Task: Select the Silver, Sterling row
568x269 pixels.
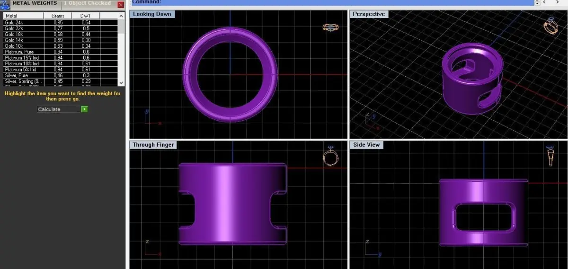Action: pyautogui.click(x=61, y=81)
